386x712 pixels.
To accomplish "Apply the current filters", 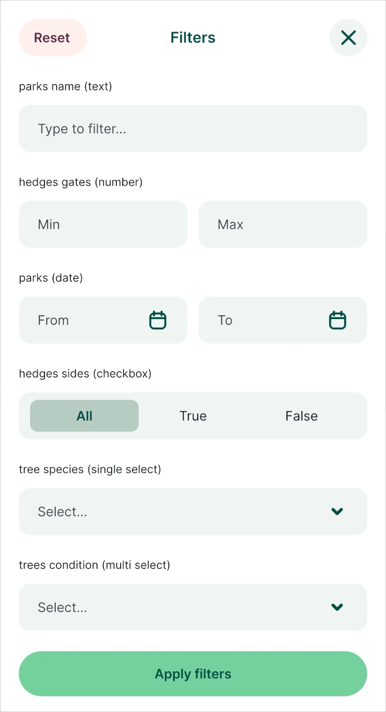I will click(193, 673).
